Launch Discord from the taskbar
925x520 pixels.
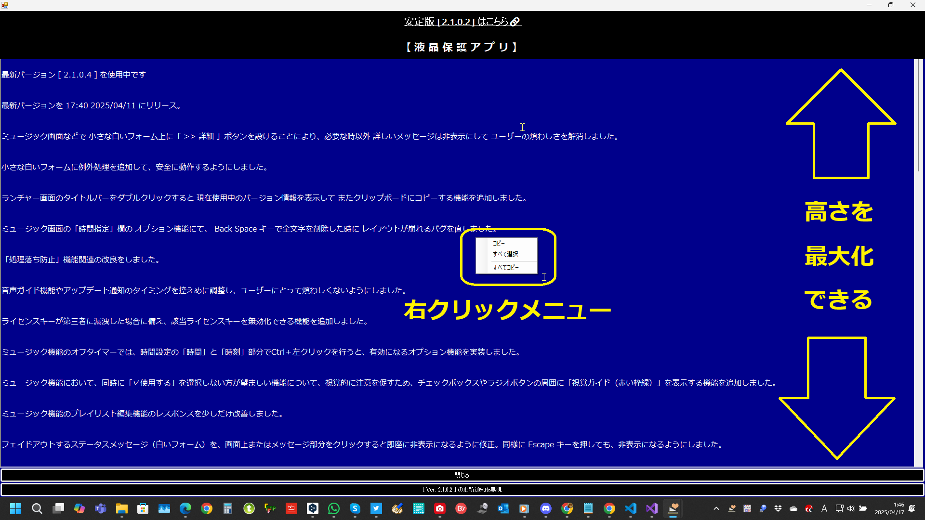coord(546,509)
